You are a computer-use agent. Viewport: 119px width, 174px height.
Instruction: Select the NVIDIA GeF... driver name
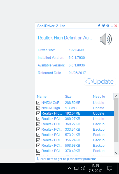pyautogui.click(x=51, y=103)
